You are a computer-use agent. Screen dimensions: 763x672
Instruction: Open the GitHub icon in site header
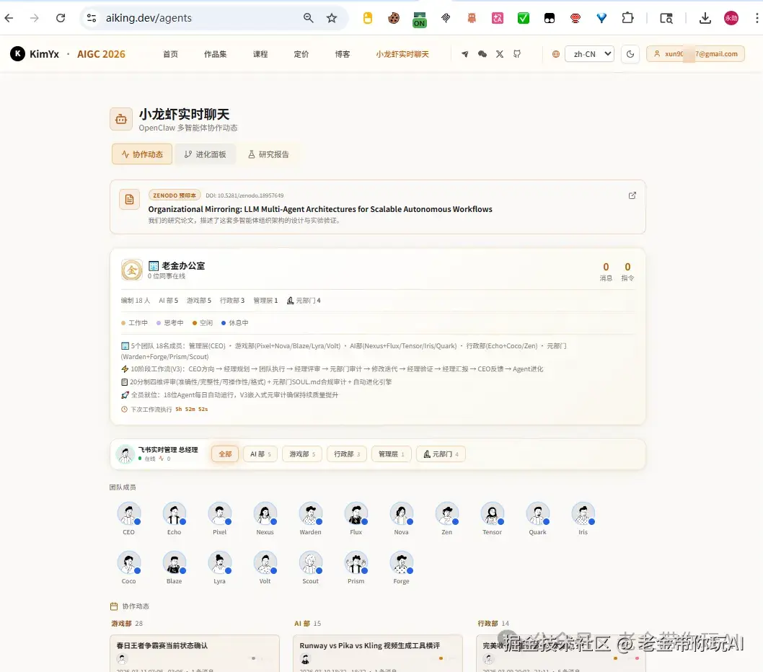coord(517,54)
